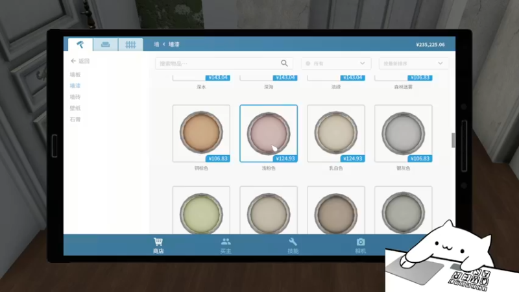Switch to the fence tab

click(x=130, y=45)
